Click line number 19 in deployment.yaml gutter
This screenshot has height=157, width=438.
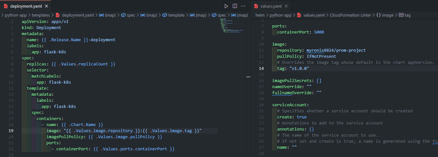pyautogui.click(x=11, y=131)
